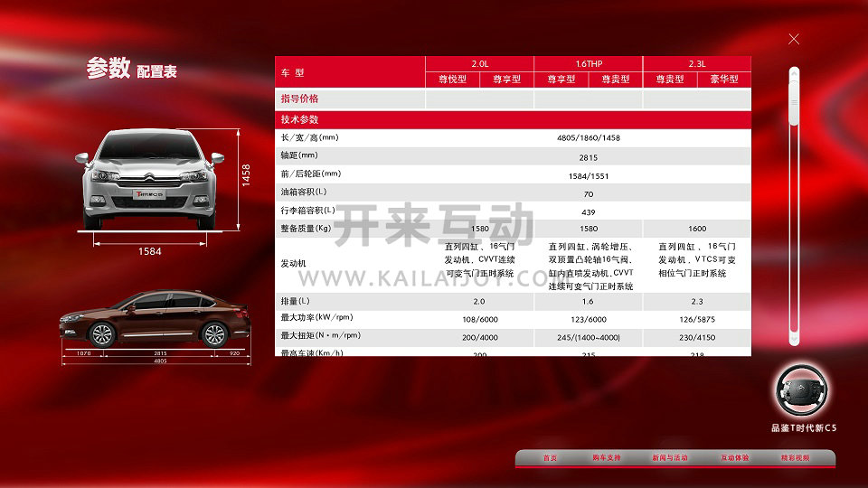Click the 豪华型 trim header
Screen dimensions: 868x488
(x=724, y=80)
